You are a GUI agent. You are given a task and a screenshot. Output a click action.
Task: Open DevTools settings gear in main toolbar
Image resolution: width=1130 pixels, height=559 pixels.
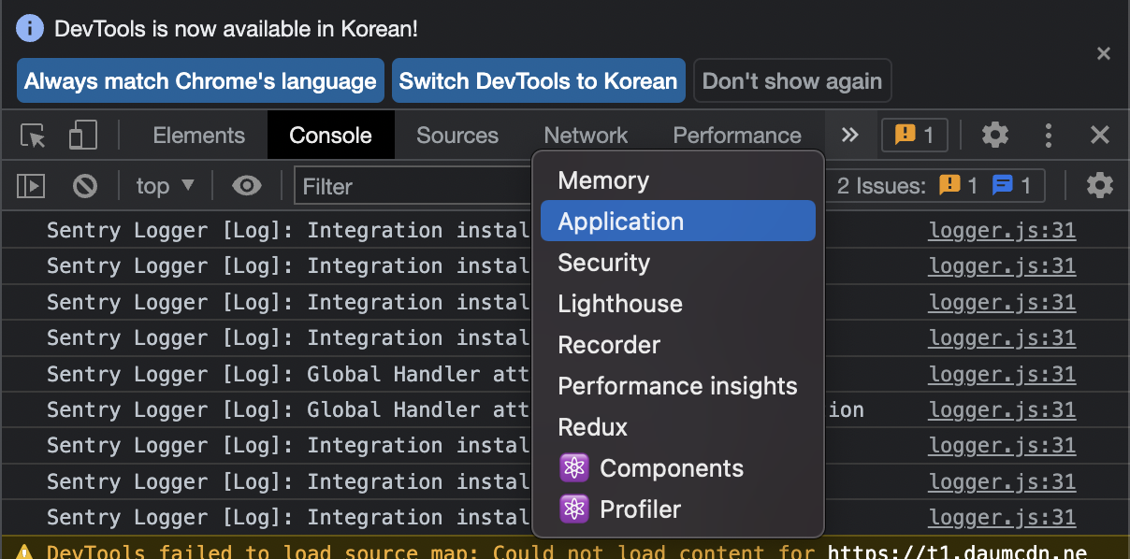pyautogui.click(x=994, y=136)
